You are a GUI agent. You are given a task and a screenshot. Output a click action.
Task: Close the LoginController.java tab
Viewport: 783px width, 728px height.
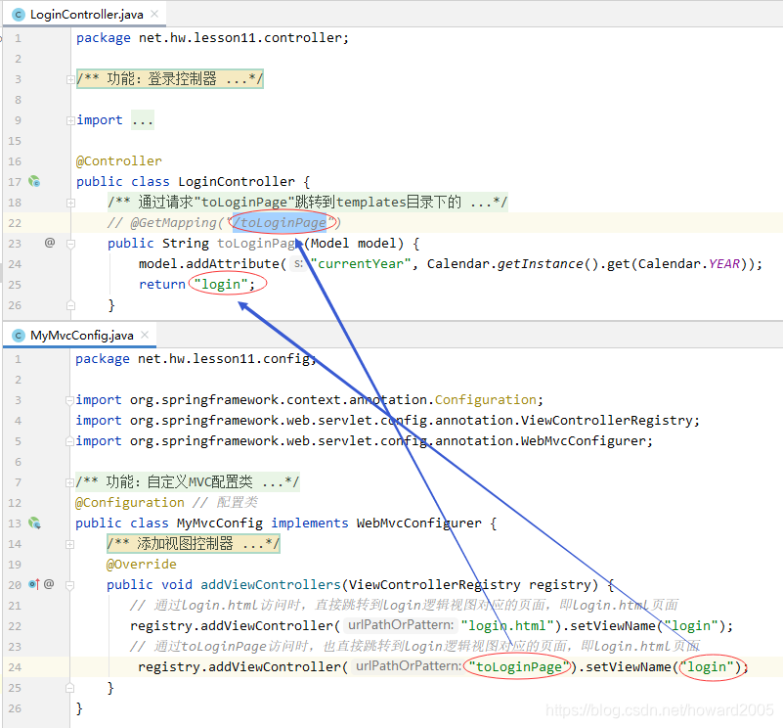point(154,14)
